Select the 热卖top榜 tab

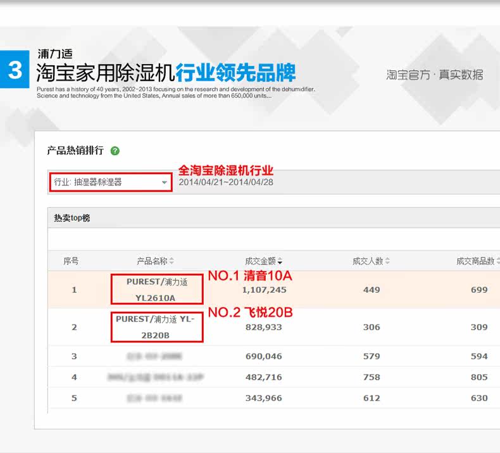click(x=72, y=218)
